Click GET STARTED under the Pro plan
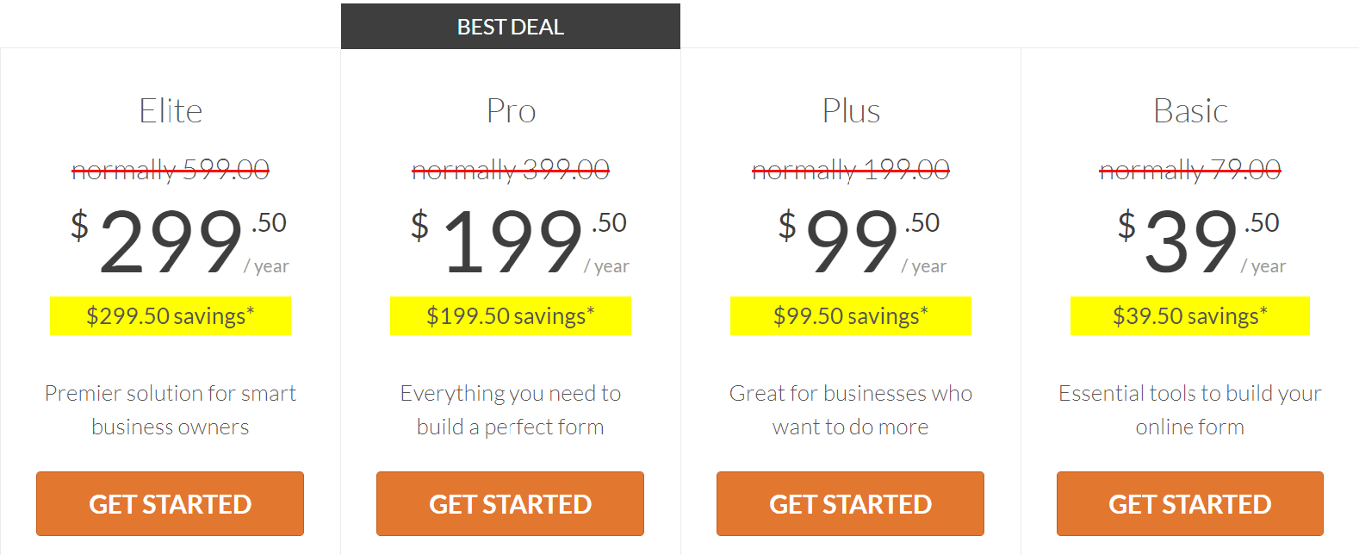 tap(510, 503)
